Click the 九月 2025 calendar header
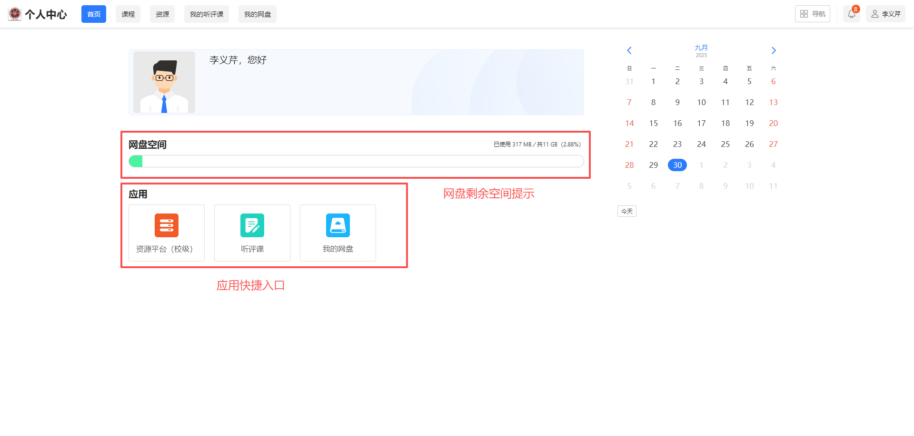This screenshot has width=914, height=436. tap(701, 50)
